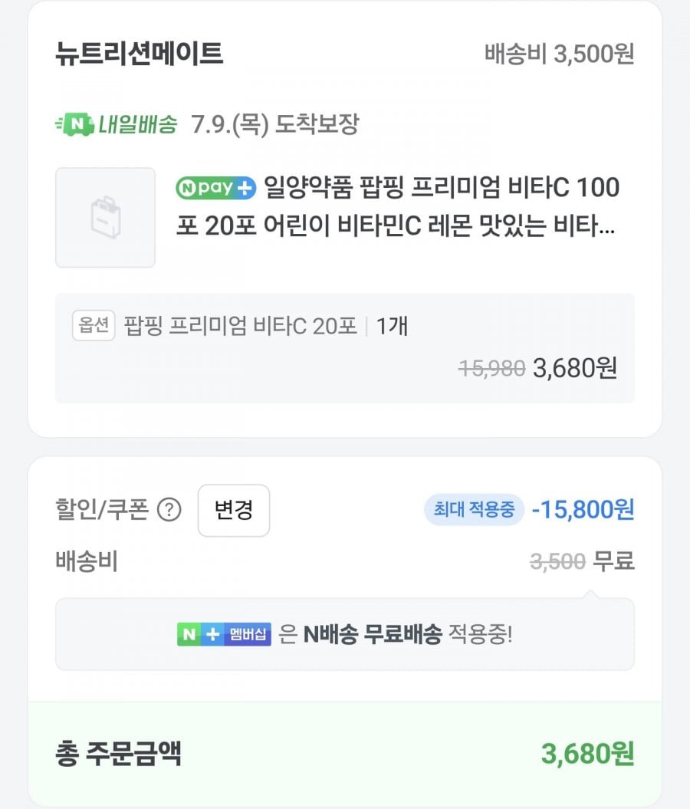Click the 7.9.(목) 도착보장 arrival guarantee text

(275, 124)
